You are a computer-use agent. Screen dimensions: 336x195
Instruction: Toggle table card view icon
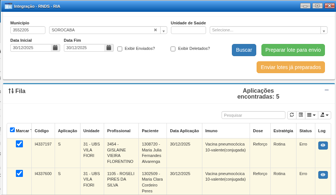click(x=301, y=115)
